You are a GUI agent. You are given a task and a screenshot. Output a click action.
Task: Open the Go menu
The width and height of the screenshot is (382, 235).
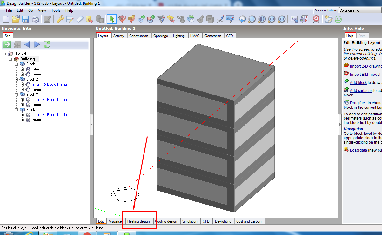click(30, 10)
